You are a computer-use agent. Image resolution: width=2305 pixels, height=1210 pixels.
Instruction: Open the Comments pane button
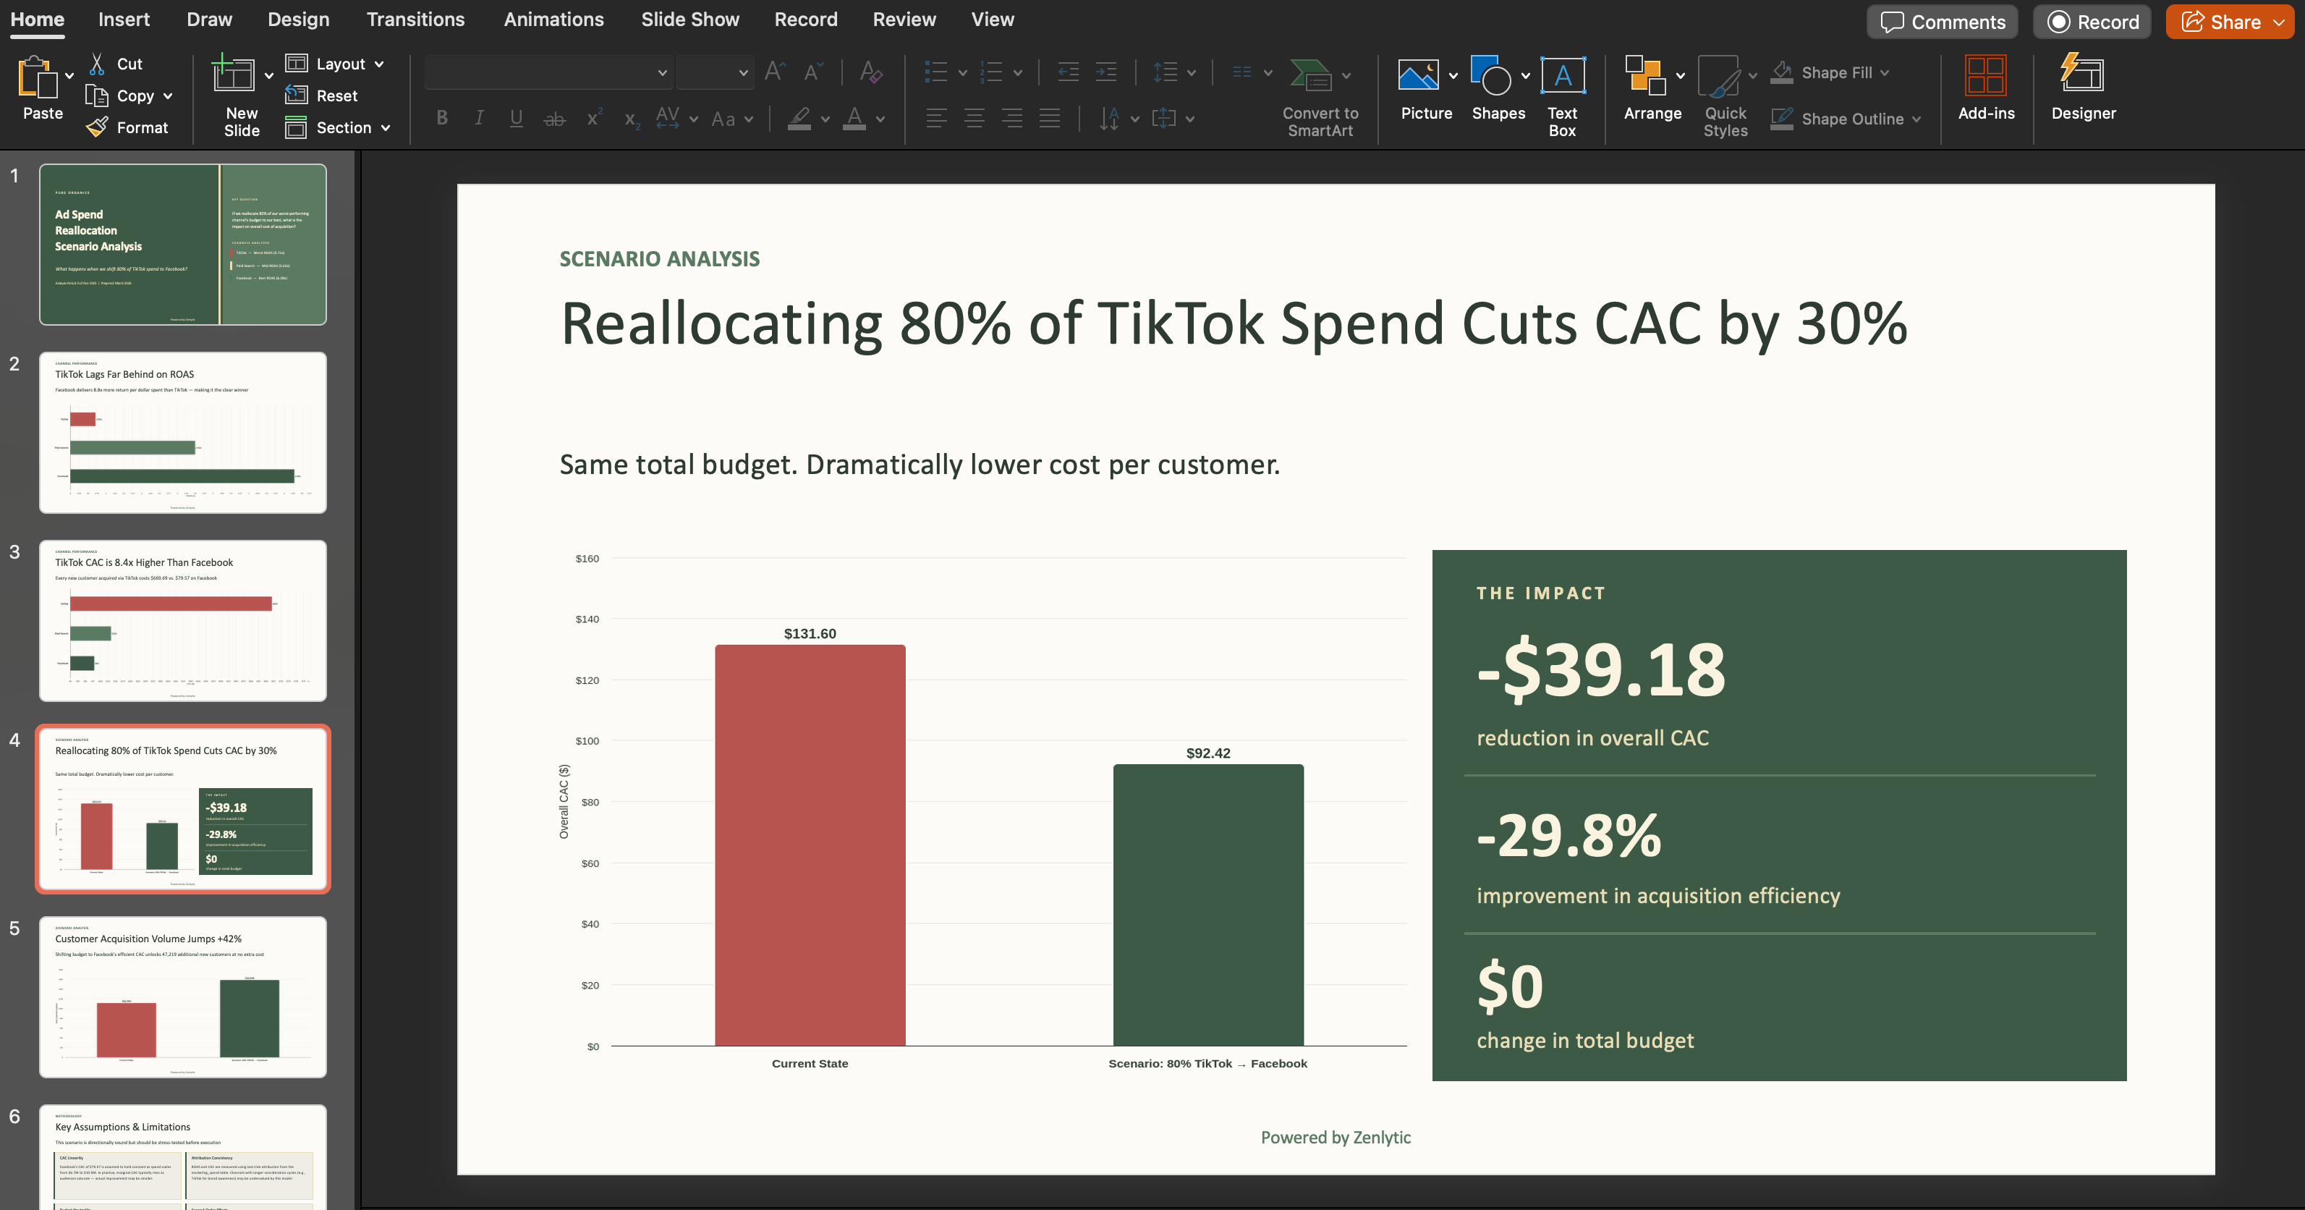pyautogui.click(x=1942, y=22)
